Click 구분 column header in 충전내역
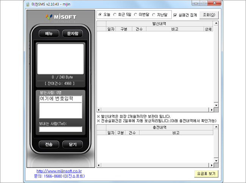This screenshot has height=183, width=246. point(120,133)
